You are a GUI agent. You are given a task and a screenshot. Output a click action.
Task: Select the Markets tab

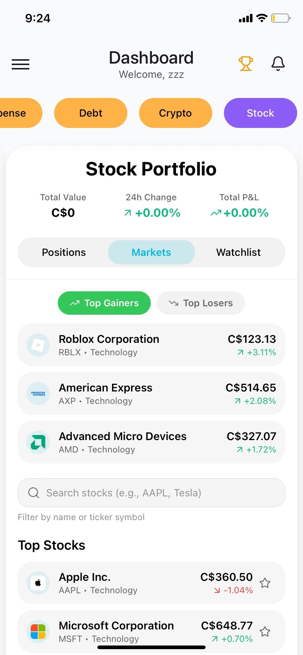pyautogui.click(x=151, y=252)
